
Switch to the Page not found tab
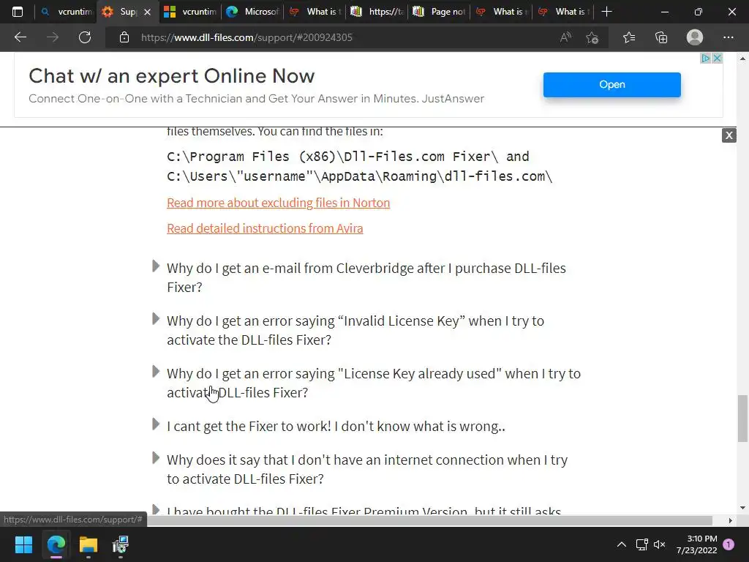439,12
